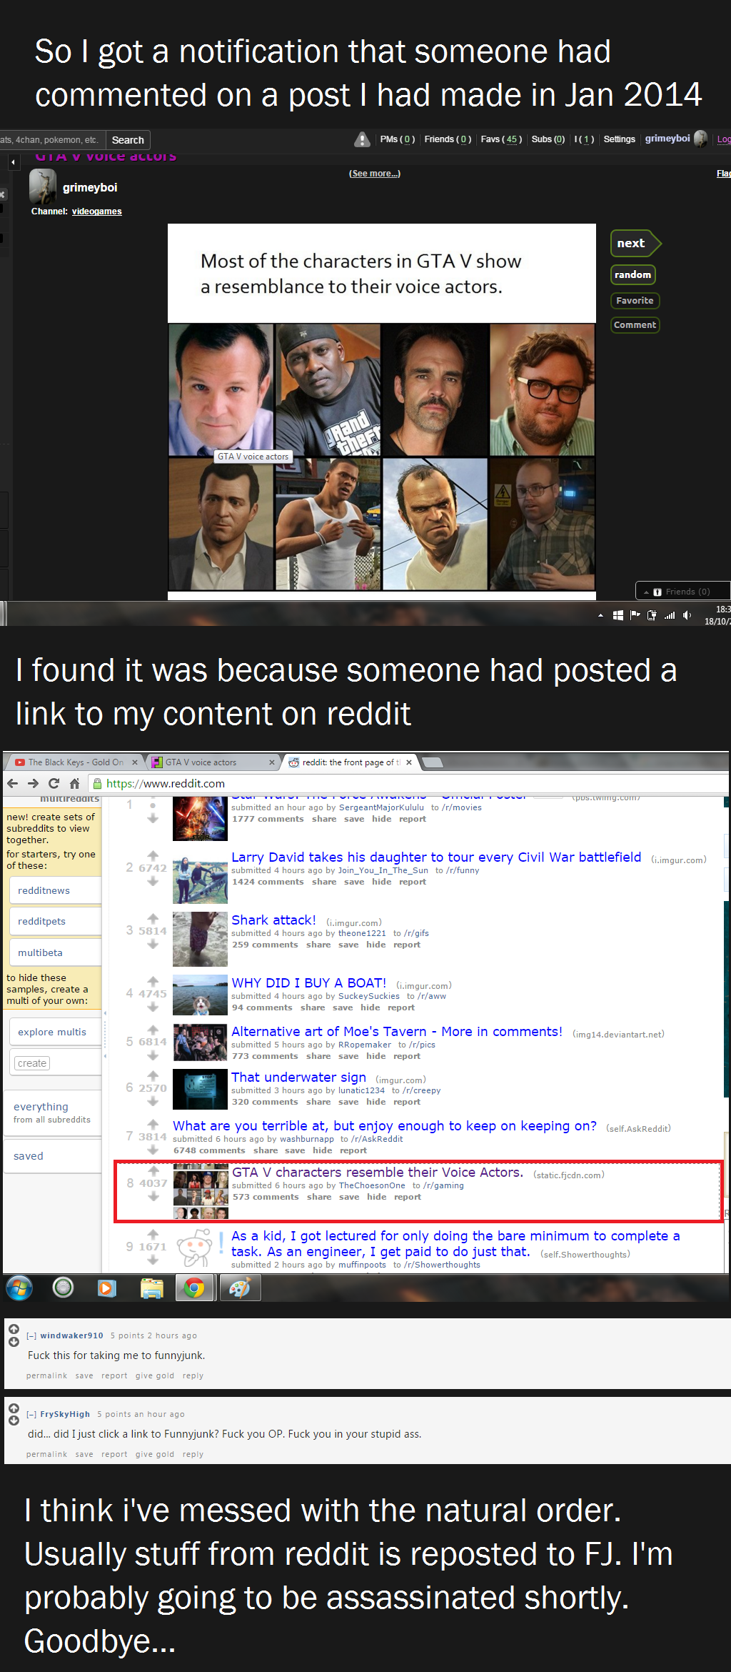Click the reddit address bar
Screen dimensions: 731x1672
[x=407, y=783]
